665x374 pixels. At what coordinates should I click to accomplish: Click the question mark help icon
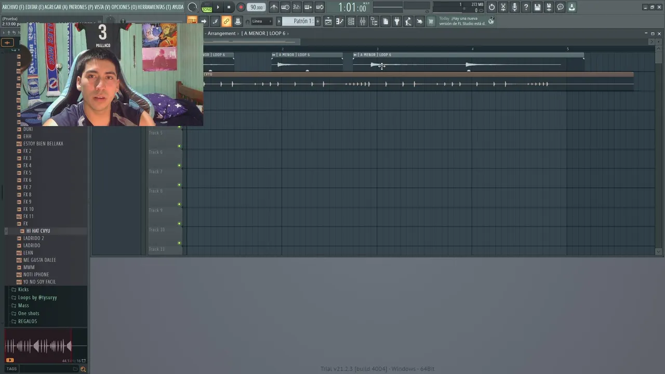[x=526, y=7]
